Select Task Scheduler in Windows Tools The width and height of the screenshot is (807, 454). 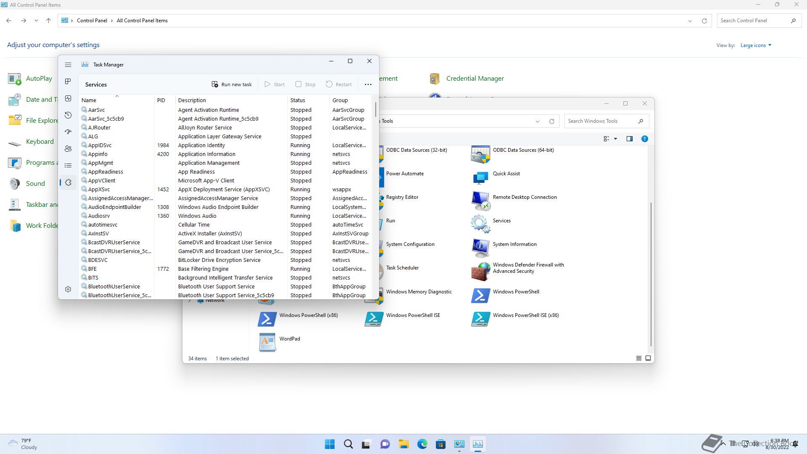pyautogui.click(x=402, y=268)
